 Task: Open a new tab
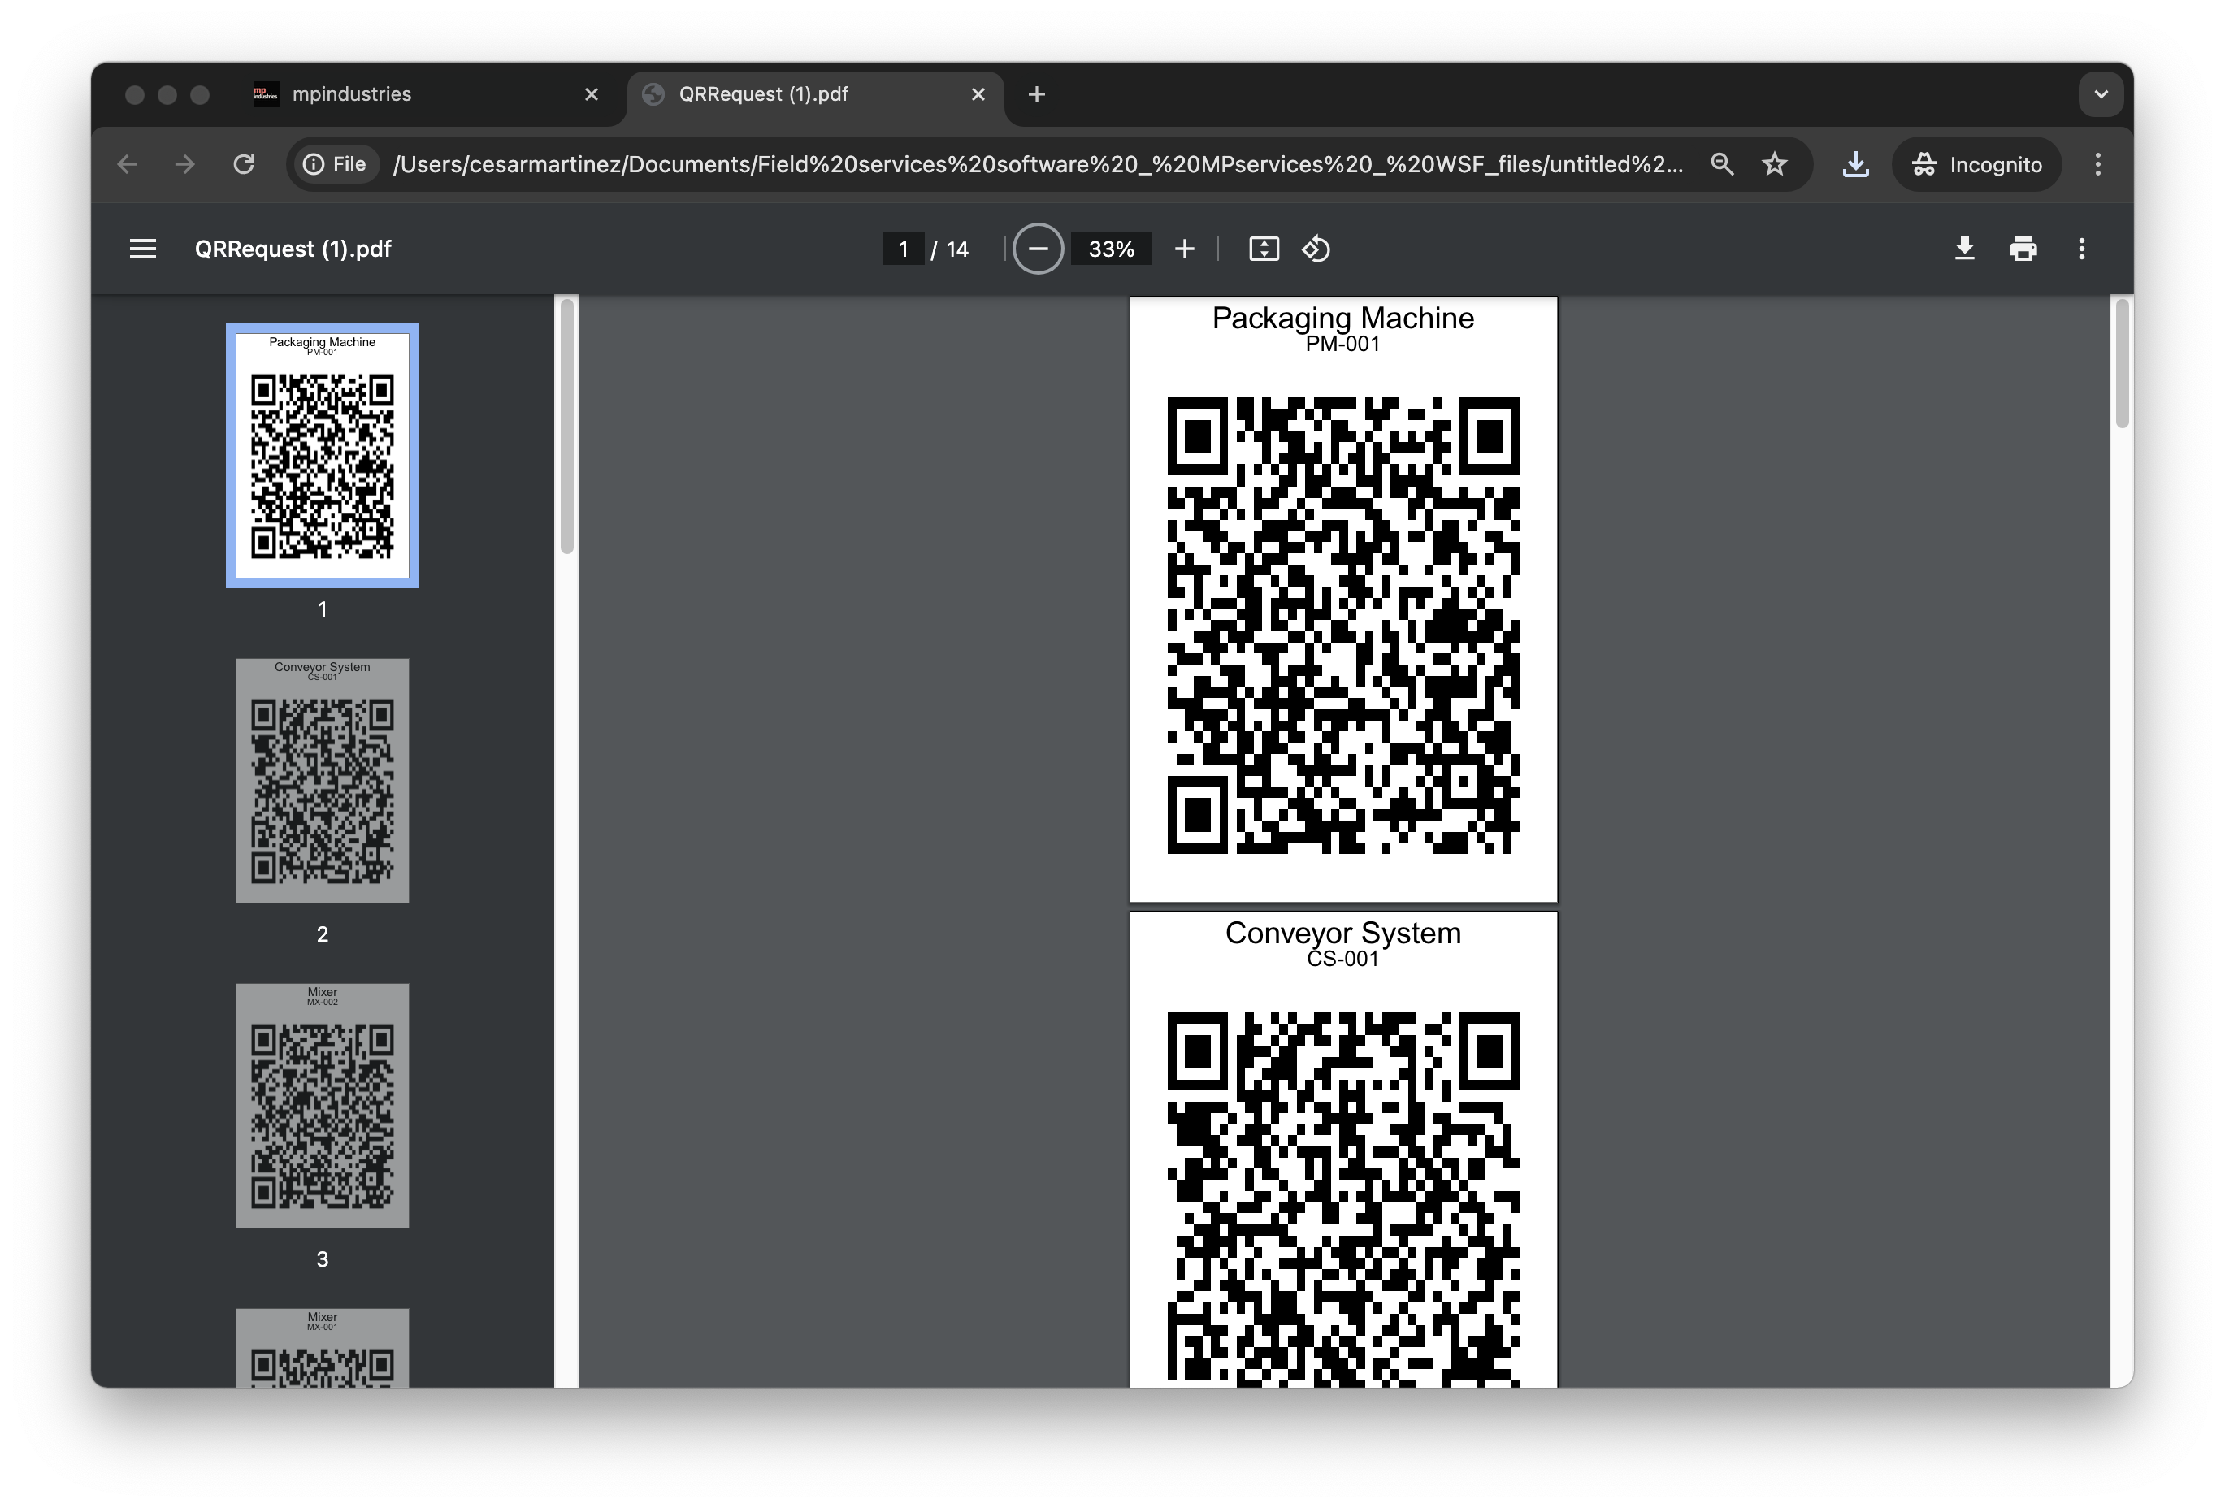[1036, 93]
